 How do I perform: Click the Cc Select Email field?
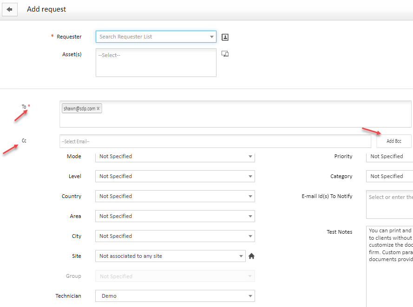click(215, 141)
